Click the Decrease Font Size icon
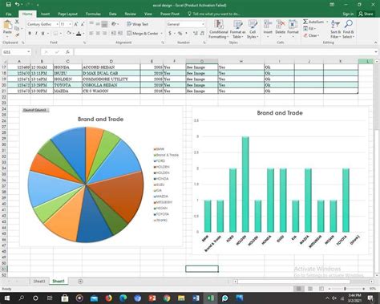 (x=83, y=24)
